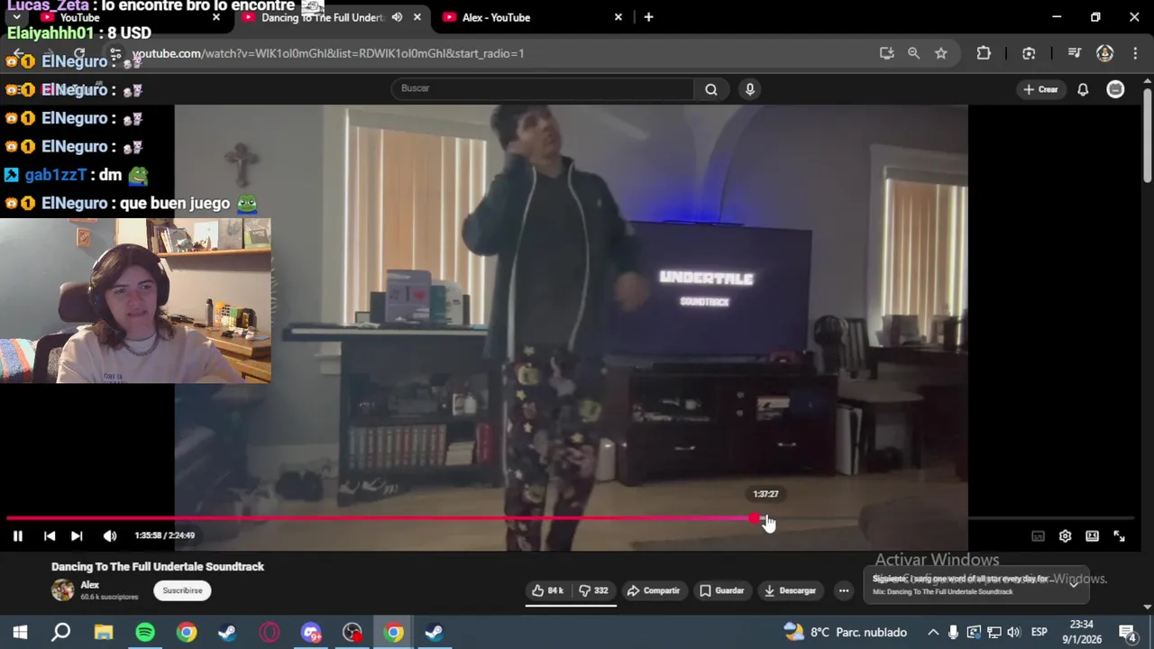
Task: Open the Alex channel avatar
Action: click(62, 590)
